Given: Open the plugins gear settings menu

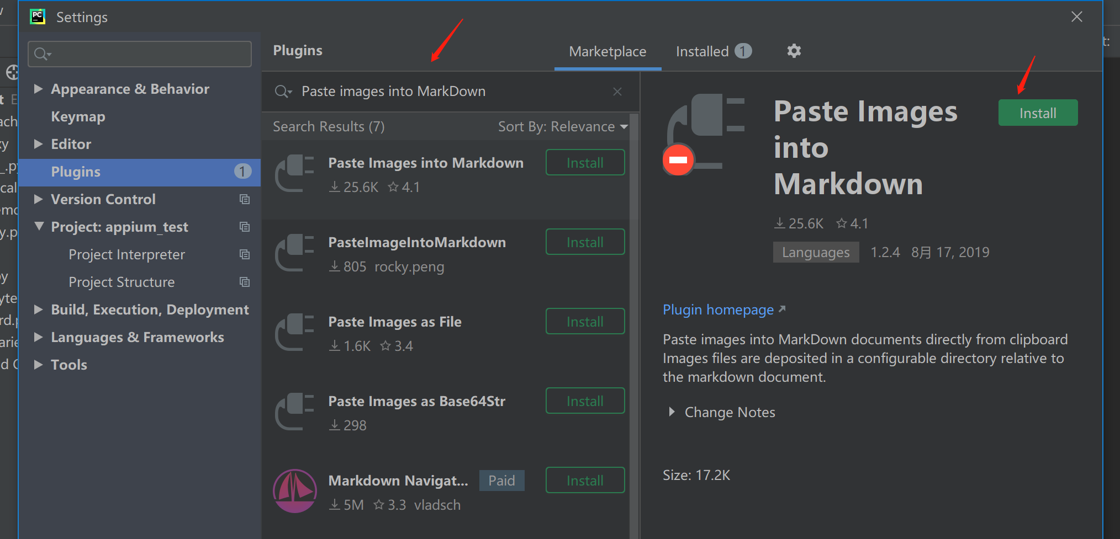Looking at the screenshot, I should point(794,51).
